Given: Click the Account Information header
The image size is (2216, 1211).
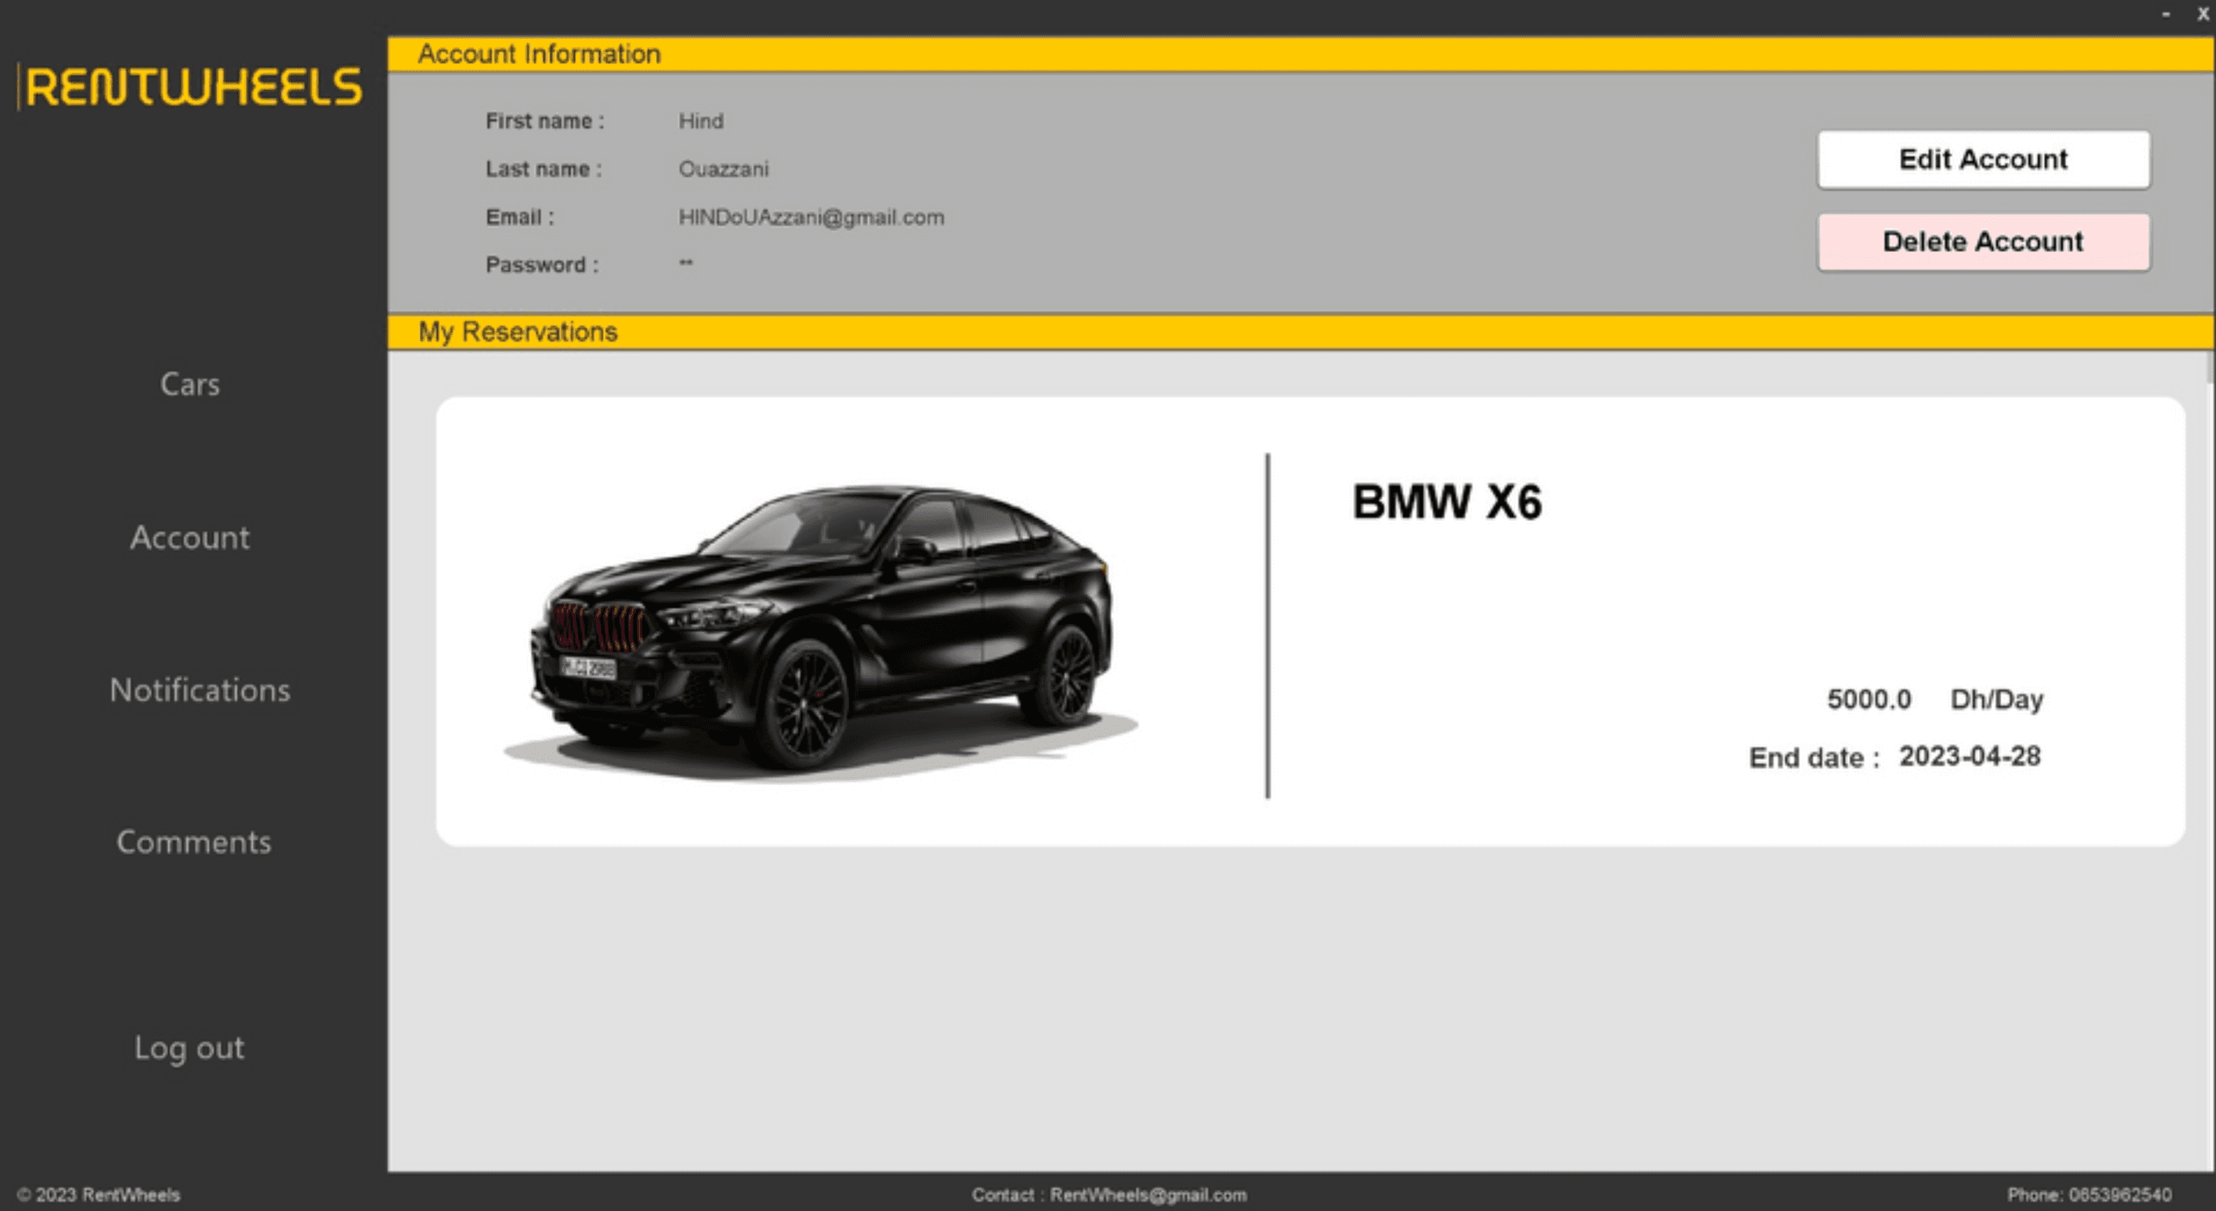Looking at the screenshot, I should [539, 54].
